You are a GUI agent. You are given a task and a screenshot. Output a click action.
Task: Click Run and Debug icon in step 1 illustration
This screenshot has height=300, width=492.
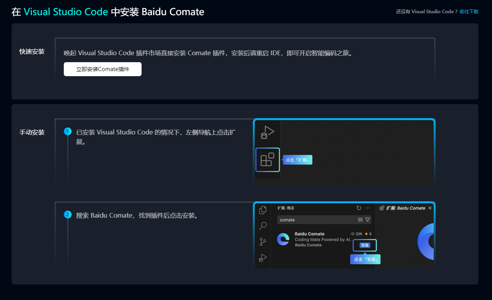click(x=267, y=133)
